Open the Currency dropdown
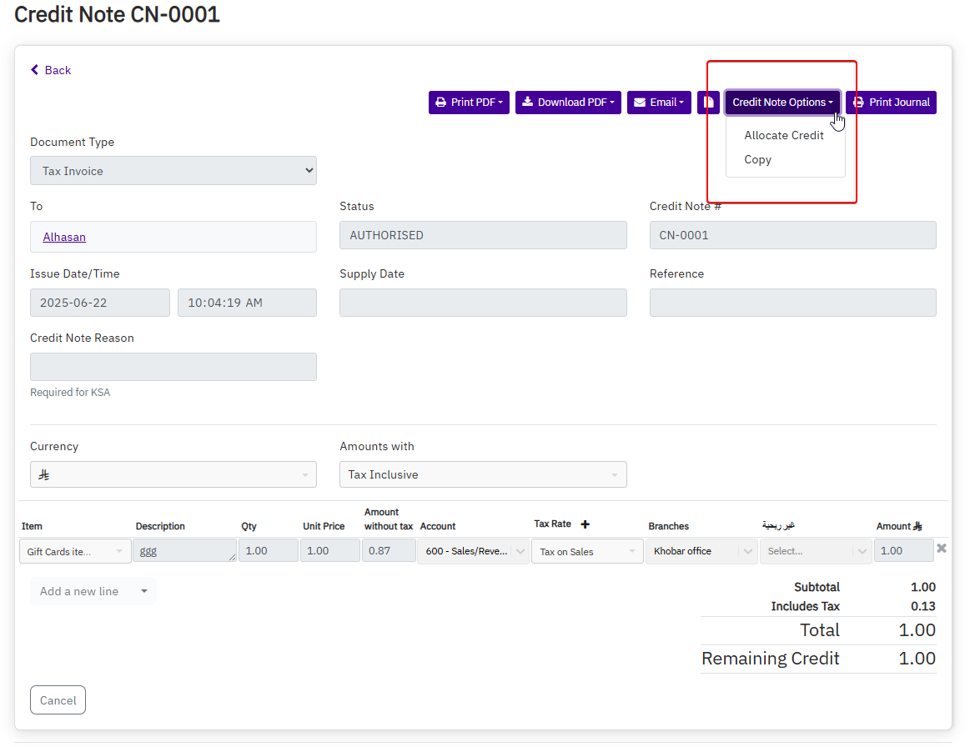980x747 pixels. click(173, 474)
